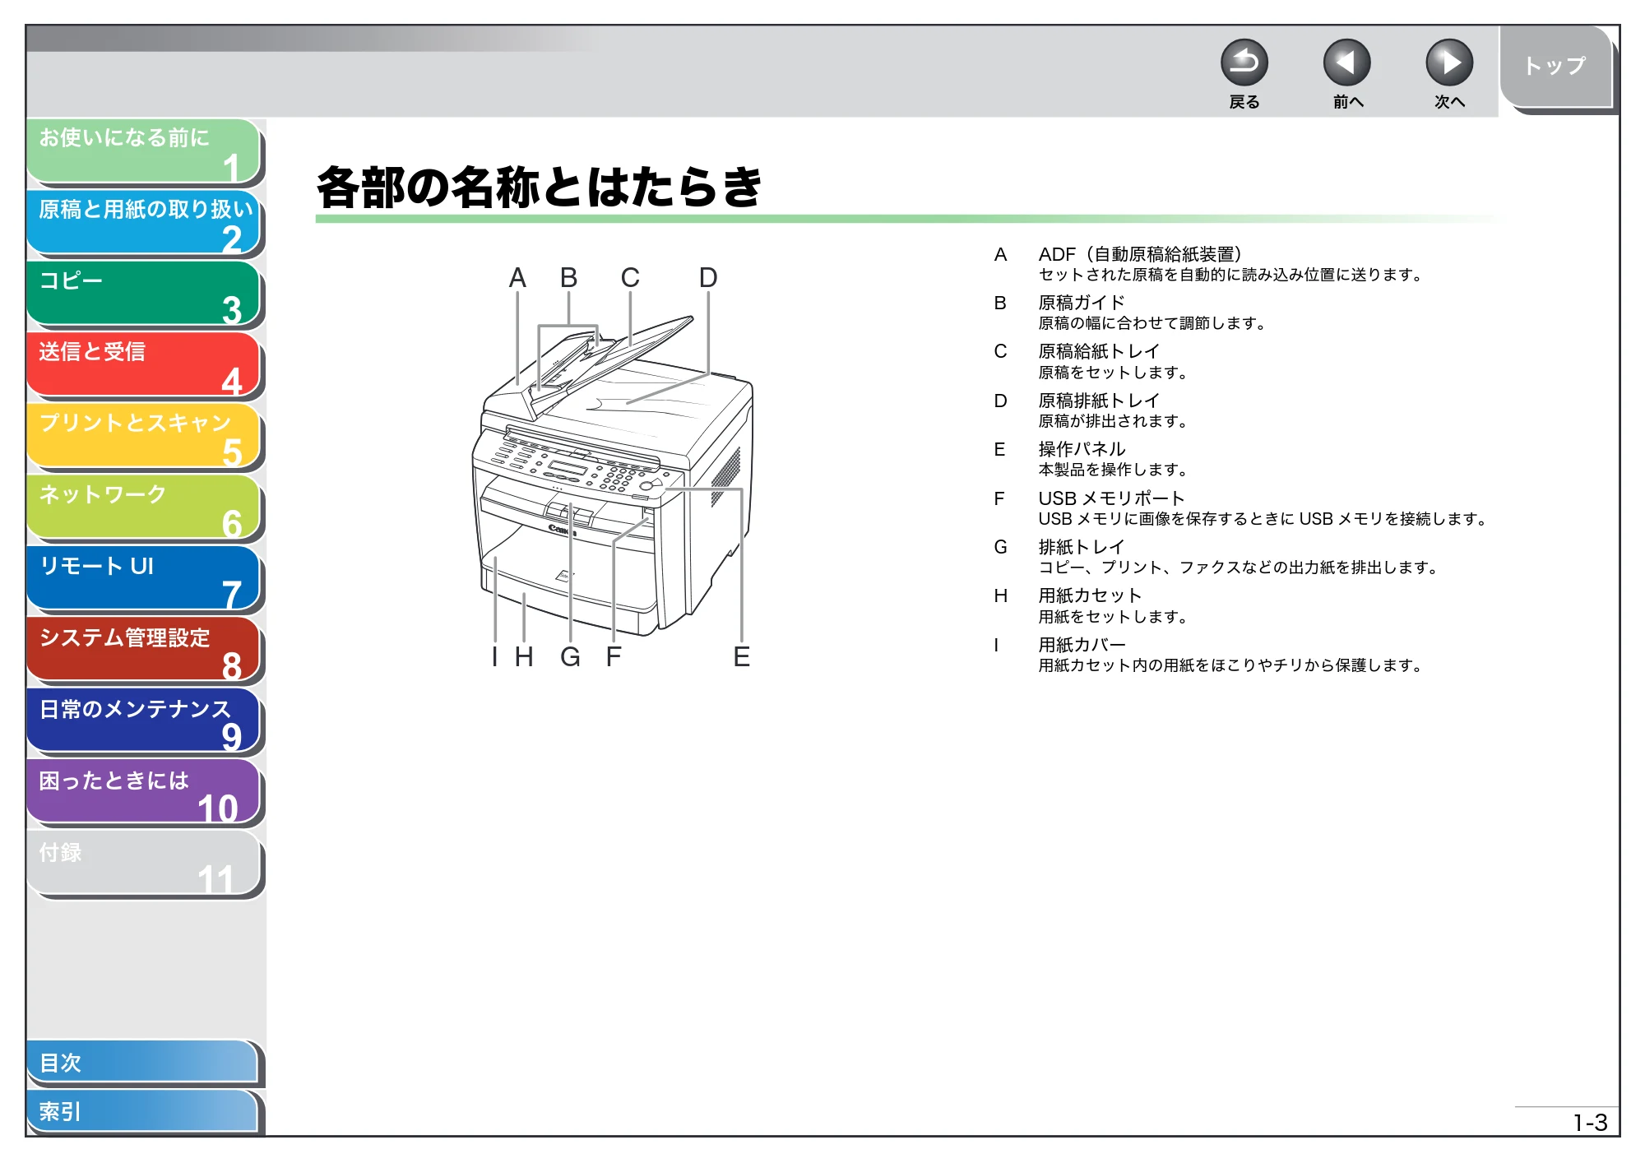Click the text 排紙トレイ in item G
Image resolution: width=1645 pixels, height=1163 pixels.
[x=1081, y=547]
